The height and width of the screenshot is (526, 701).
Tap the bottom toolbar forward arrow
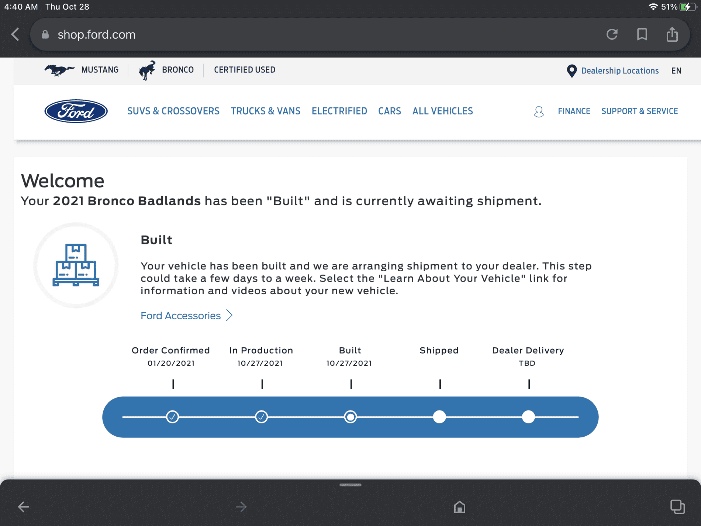[x=241, y=506]
